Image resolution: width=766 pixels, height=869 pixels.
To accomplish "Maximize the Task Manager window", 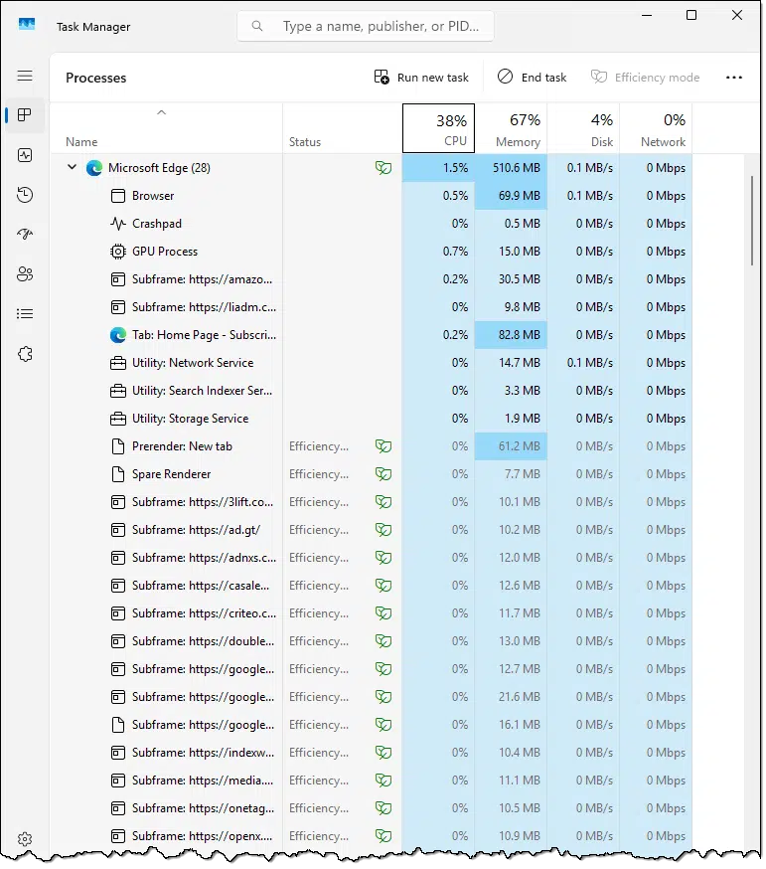I will coord(691,15).
